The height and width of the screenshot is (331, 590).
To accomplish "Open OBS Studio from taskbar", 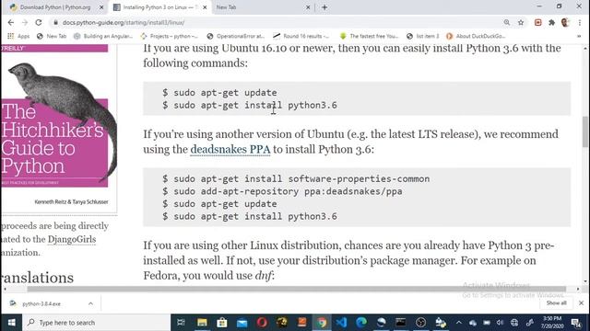I will click(420, 323).
